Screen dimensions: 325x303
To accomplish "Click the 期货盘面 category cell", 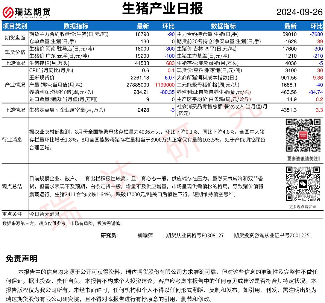I will [x=15, y=38].
